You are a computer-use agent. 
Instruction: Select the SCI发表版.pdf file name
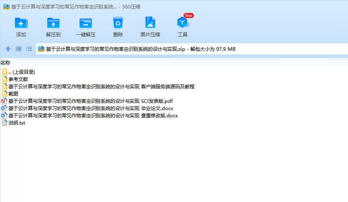91,101
